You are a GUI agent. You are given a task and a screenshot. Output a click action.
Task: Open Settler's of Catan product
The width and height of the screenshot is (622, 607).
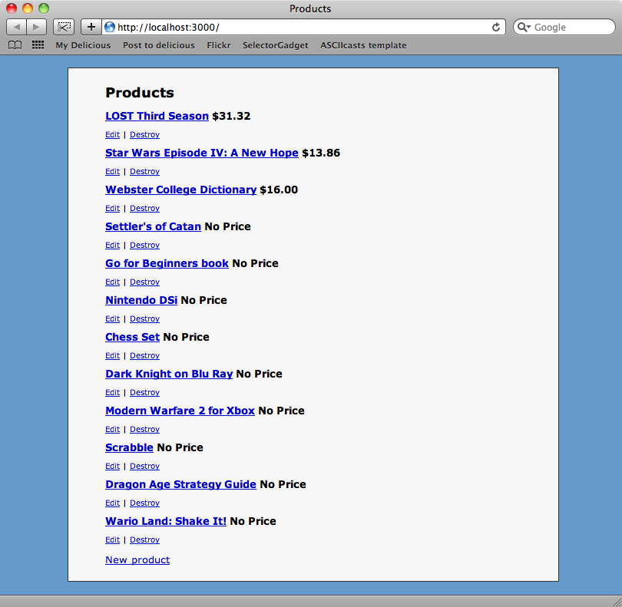click(153, 226)
